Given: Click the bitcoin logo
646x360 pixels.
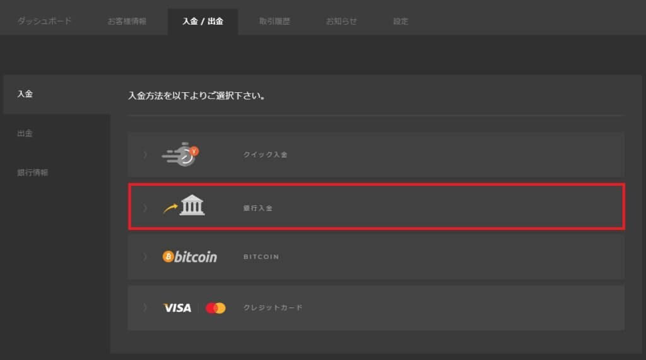Looking at the screenshot, I should click(x=189, y=256).
